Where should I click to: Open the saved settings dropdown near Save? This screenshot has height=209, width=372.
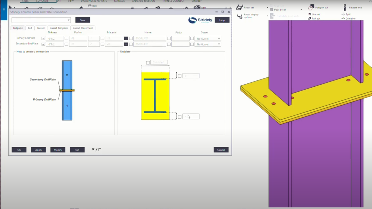coord(68,20)
